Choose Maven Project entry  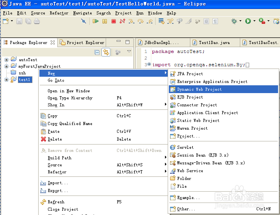click(223, 128)
